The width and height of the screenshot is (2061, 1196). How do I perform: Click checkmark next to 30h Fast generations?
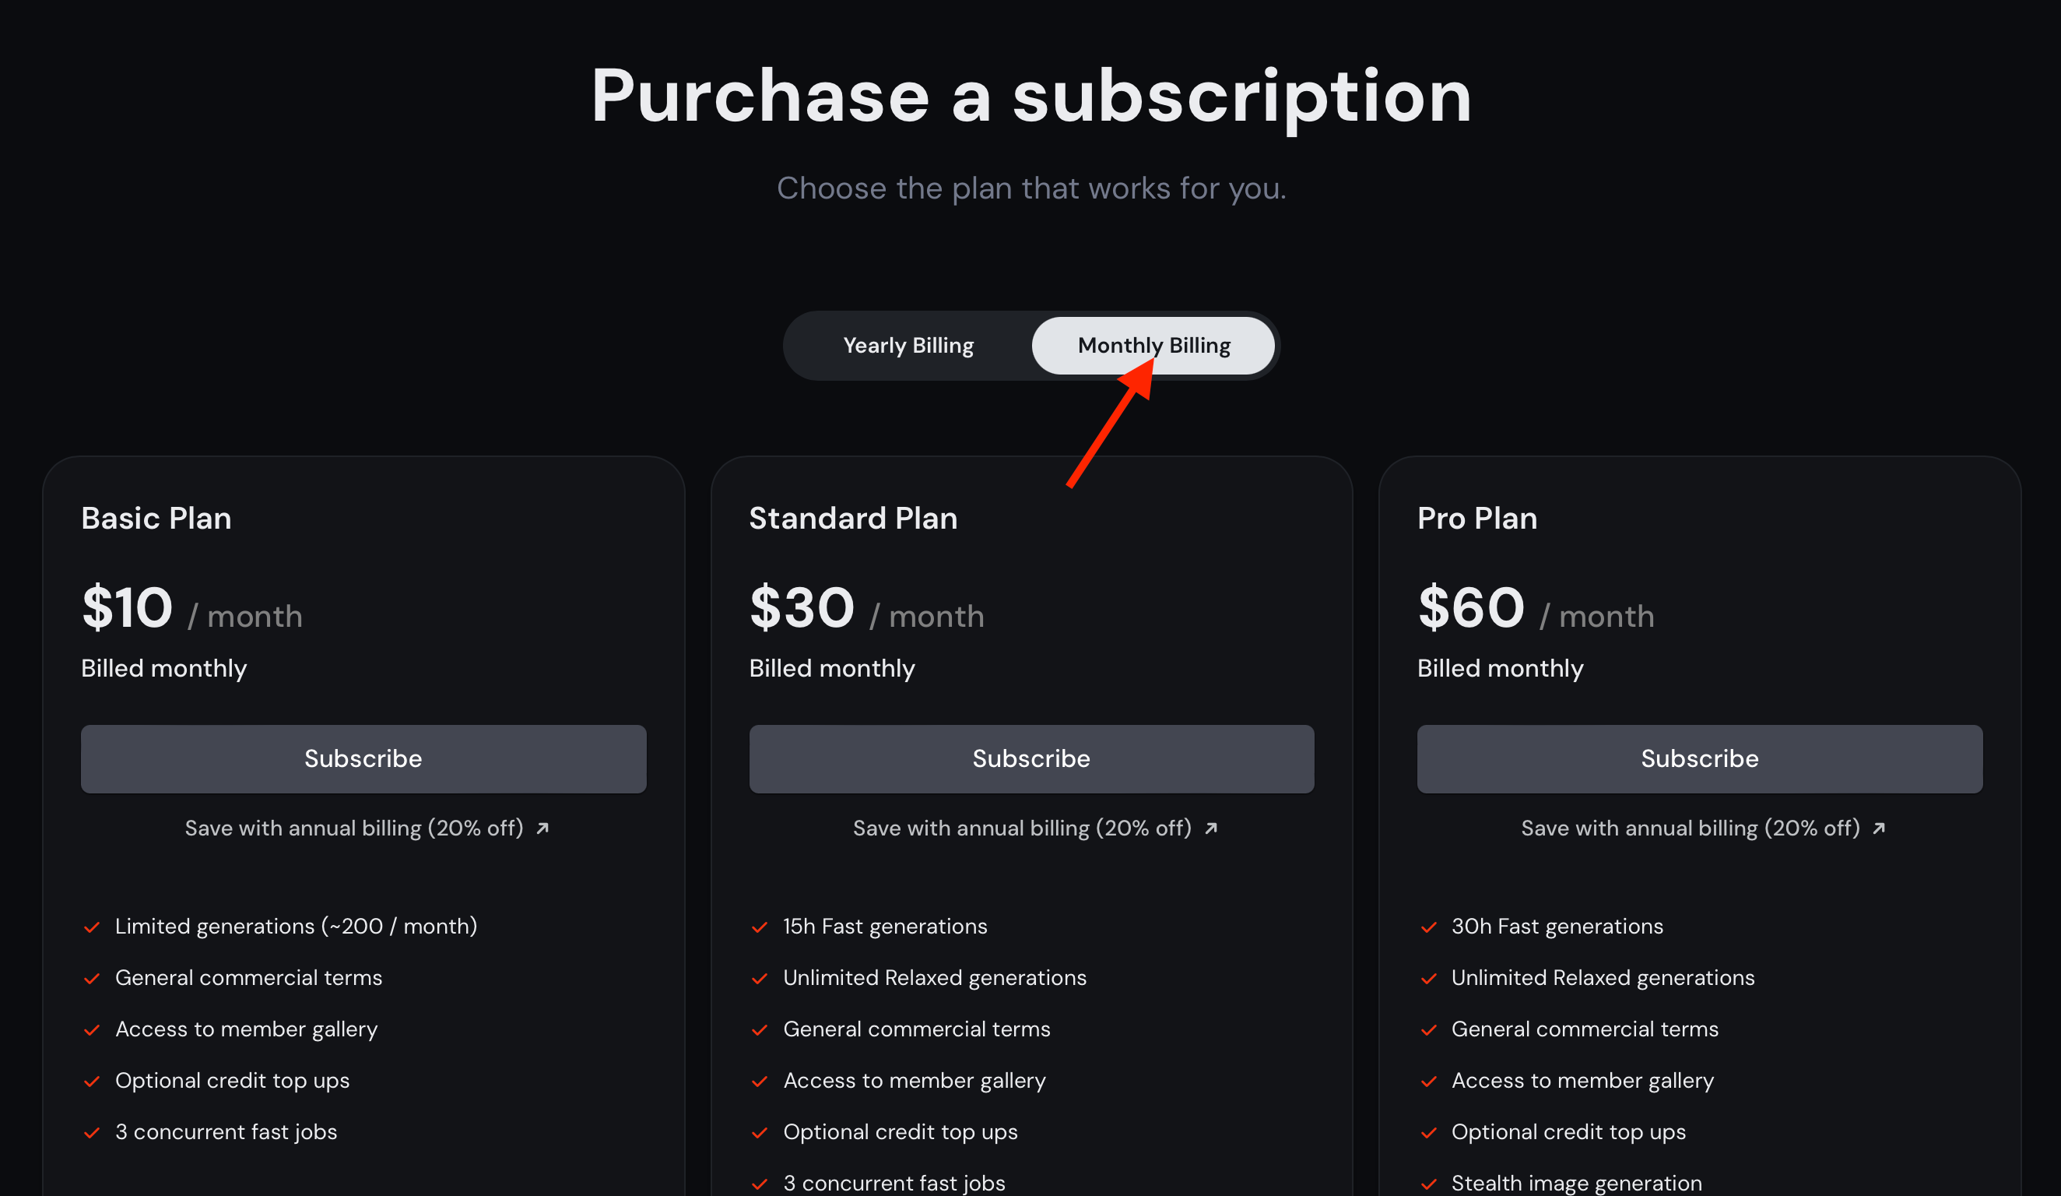pyautogui.click(x=1429, y=927)
